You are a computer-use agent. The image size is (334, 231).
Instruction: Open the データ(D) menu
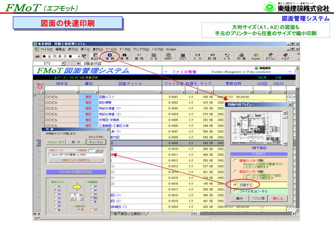point(125,49)
